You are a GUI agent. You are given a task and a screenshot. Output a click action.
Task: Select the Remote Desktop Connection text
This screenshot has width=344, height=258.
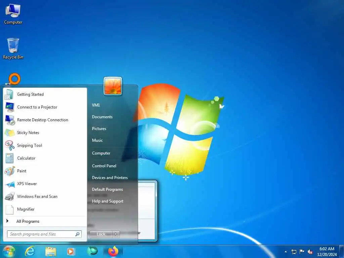click(43, 120)
